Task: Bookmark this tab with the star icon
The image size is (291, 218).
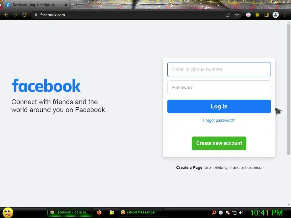Action: point(237,15)
